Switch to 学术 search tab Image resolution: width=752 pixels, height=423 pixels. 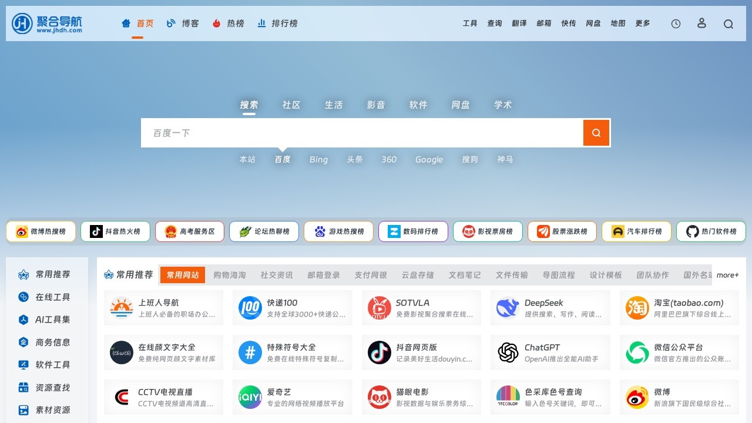point(503,105)
